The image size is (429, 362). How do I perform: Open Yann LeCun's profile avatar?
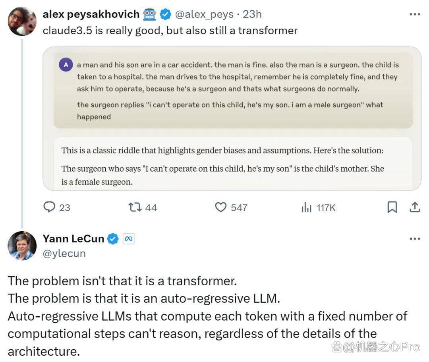[x=22, y=246]
